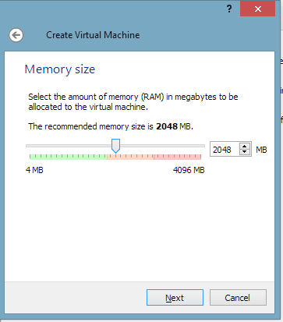Click the MB unit label beside spinner
Screen dimensions: 283x322
[x=261, y=150]
